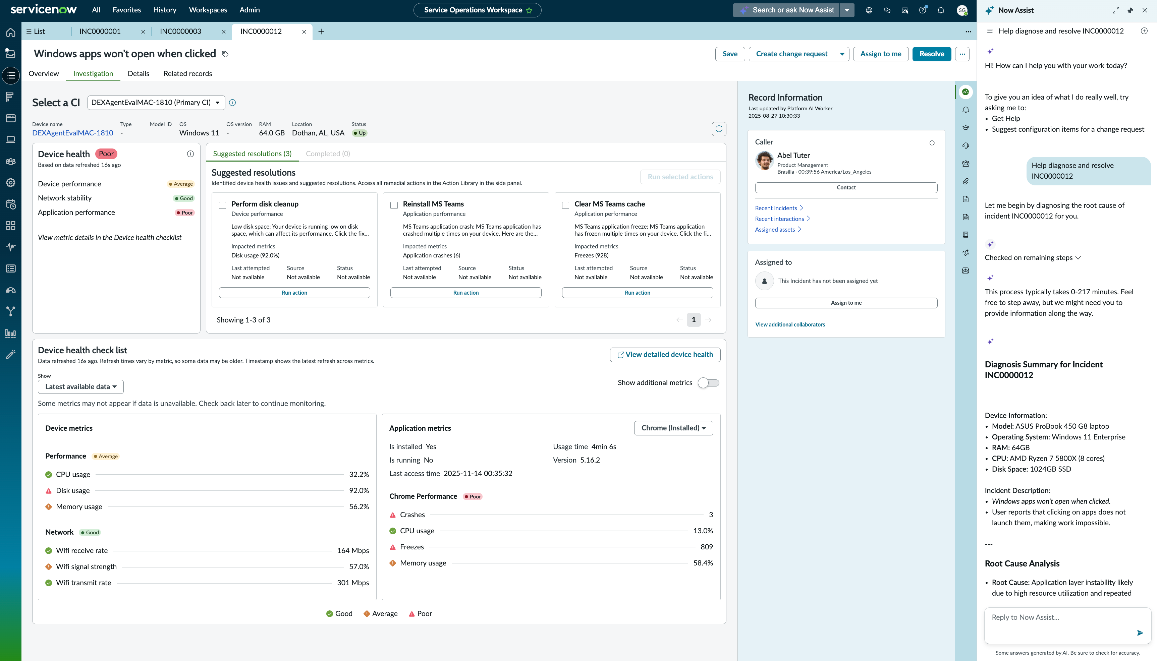Viewport: 1157px width, 661px height.
Task: Close the INC0000003 tab
Action: point(223,32)
